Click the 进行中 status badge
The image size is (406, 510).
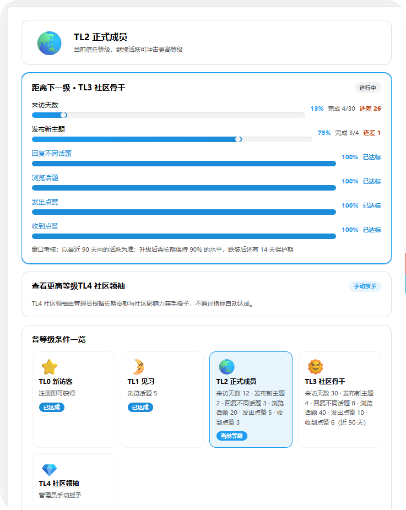coord(367,88)
